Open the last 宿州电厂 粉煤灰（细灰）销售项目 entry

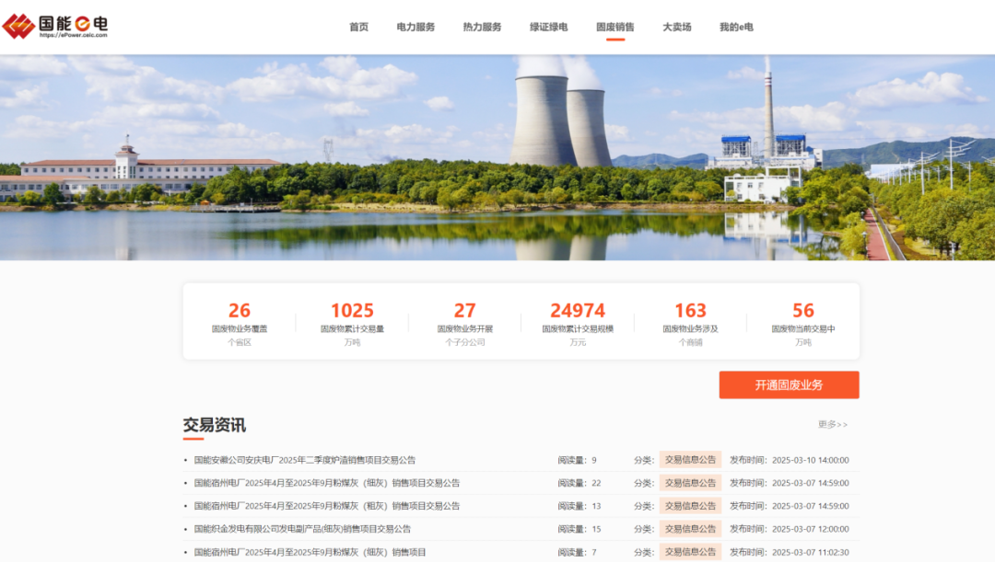click(x=310, y=552)
